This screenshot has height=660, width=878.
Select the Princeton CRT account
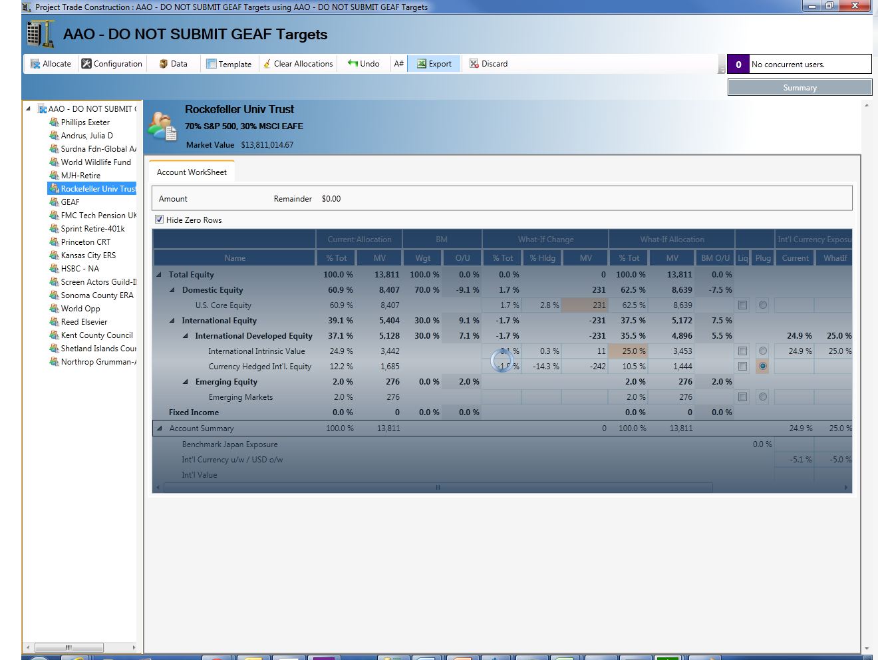click(86, 242)
